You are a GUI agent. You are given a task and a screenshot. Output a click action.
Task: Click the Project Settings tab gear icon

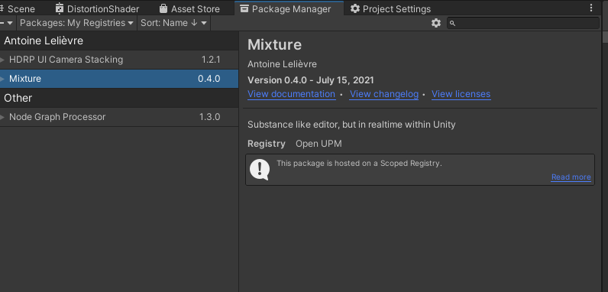click(355, 8)
